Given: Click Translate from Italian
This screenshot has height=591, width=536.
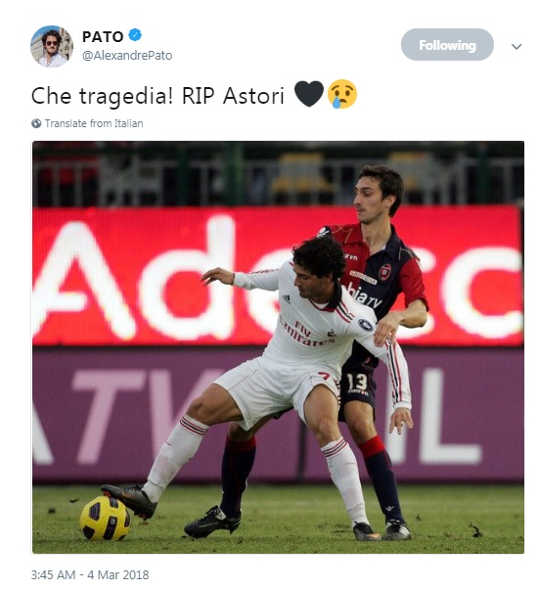Looking at the screenshot, I should pyautogui.click(x=94, y=123).
